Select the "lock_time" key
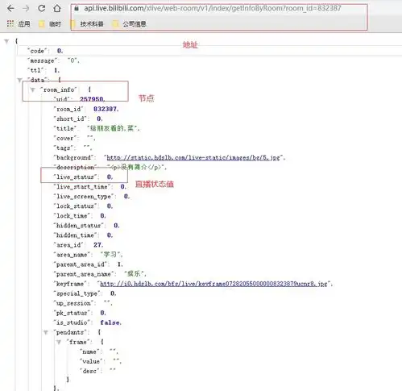Screen dimensions: 402x391 (x=72, y=216)
